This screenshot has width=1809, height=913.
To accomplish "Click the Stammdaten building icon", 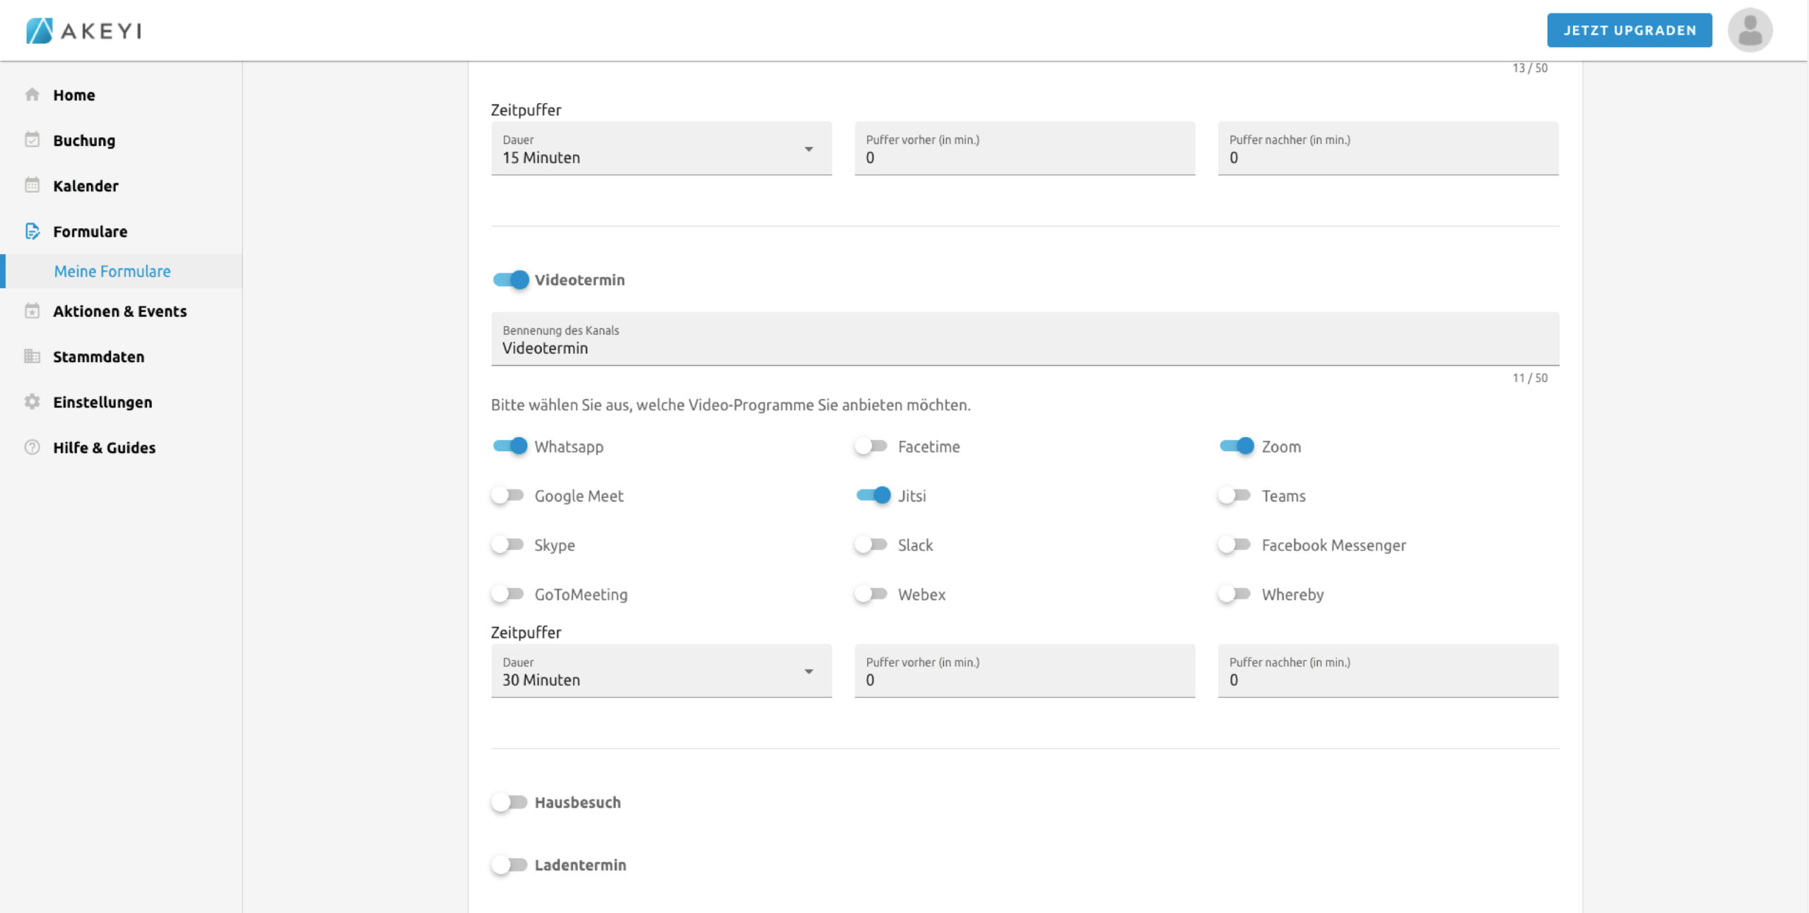I will pos(32,357).
